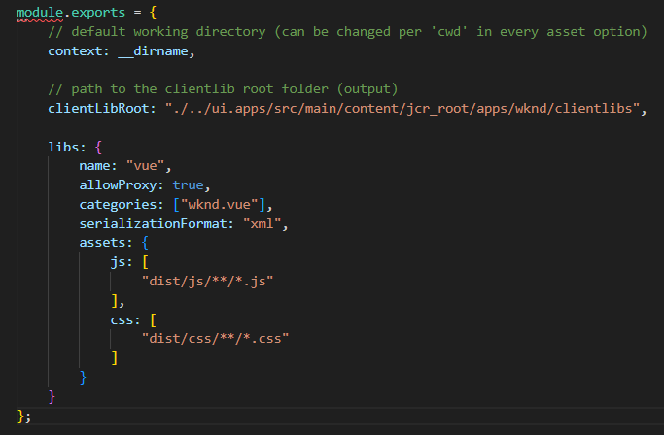Click the "dist/js/**/*.js" glob string

(x=207, y=282)
